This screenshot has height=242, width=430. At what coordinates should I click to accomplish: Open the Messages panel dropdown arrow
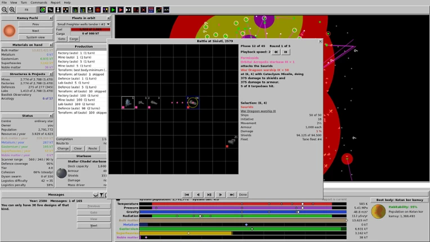point(96,195)
